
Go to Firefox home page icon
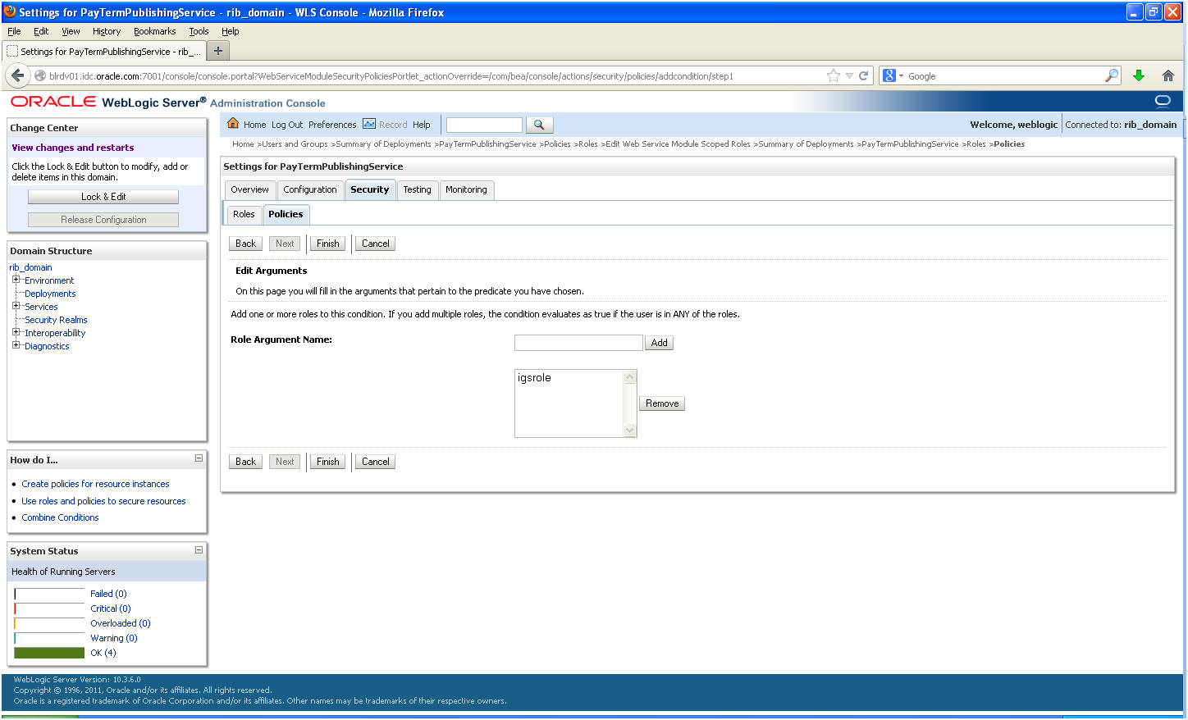coord(1168,75)
